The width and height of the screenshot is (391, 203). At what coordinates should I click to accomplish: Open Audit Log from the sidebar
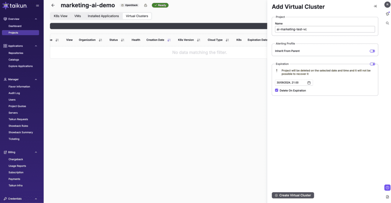coord(14,93)
